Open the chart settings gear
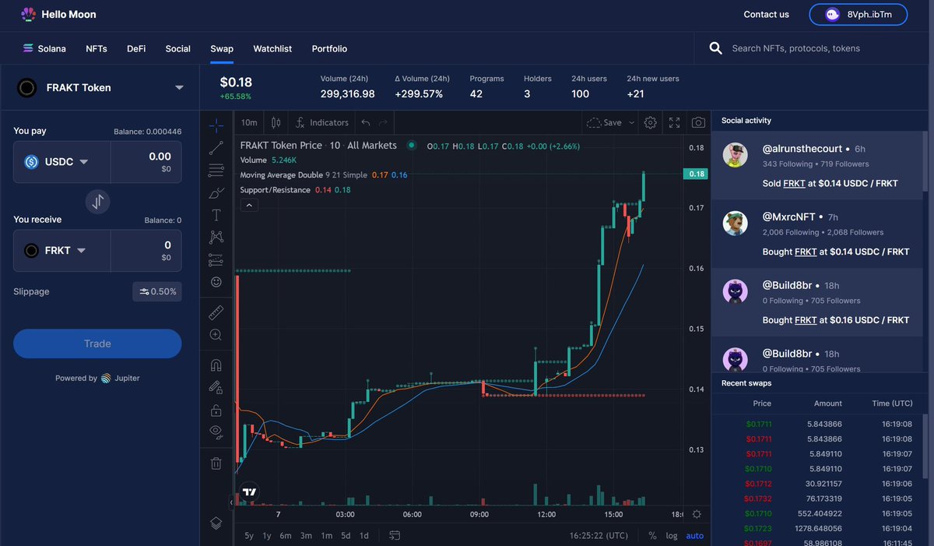This screenshot has height=546, width=934. tap(651, 122)
